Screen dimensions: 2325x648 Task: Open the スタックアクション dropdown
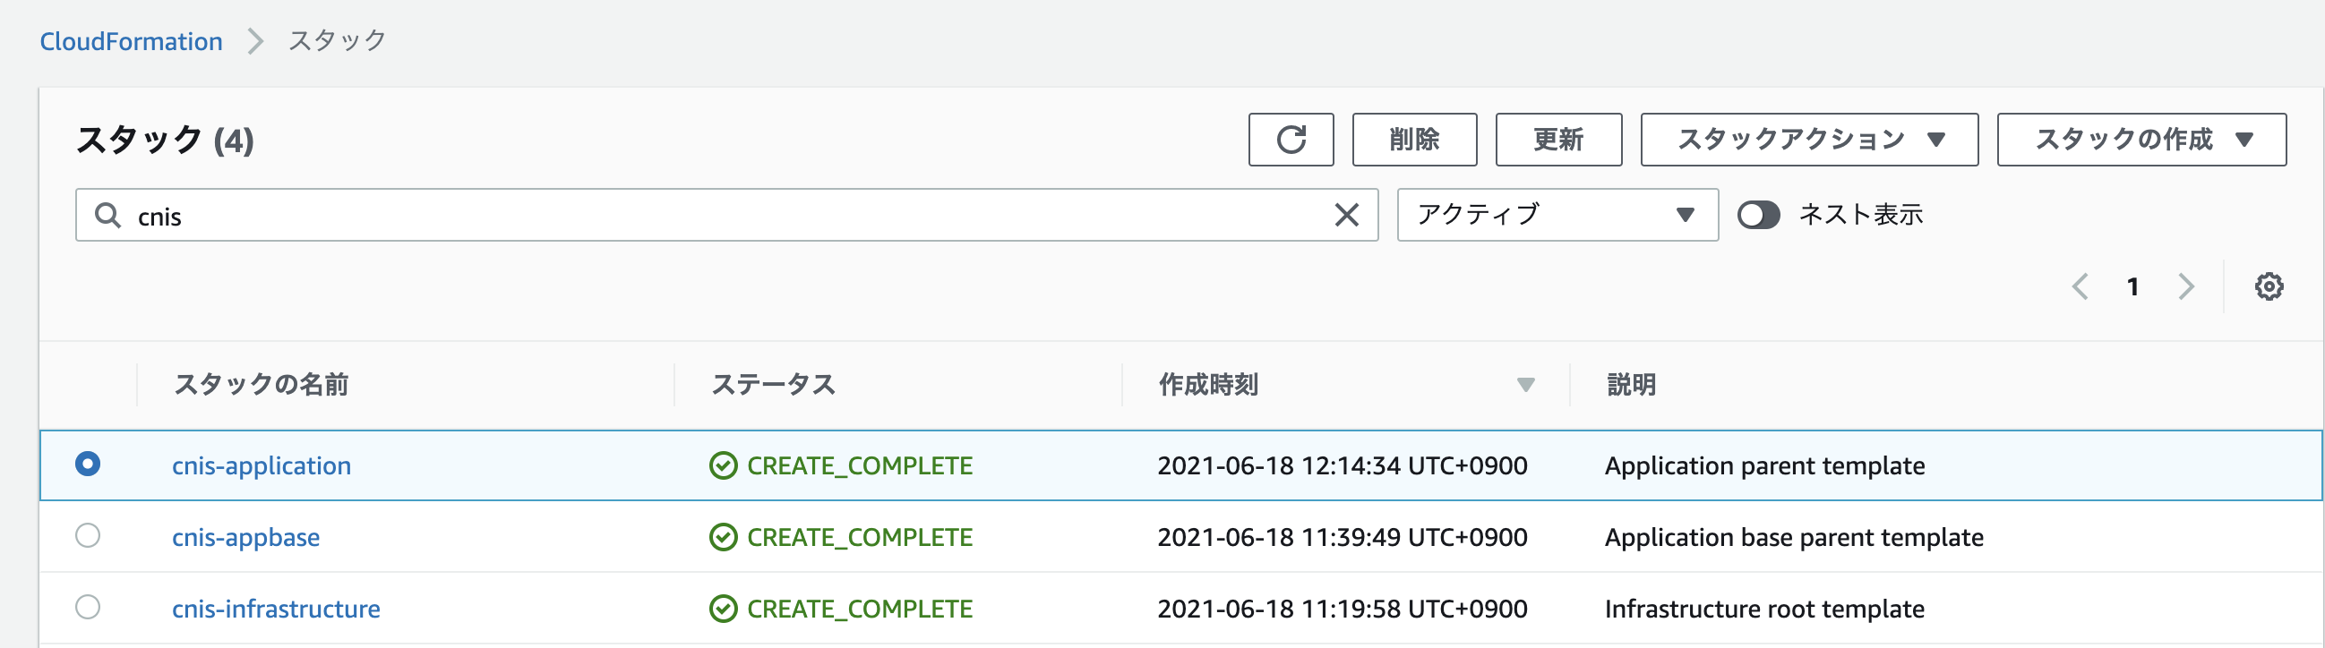[x=1809, y=140]
